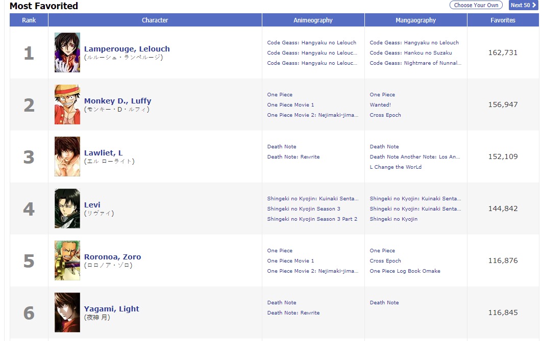Open Luffy's Cross Epoch manga link
The image size is (542, 341).
point(385,115)
